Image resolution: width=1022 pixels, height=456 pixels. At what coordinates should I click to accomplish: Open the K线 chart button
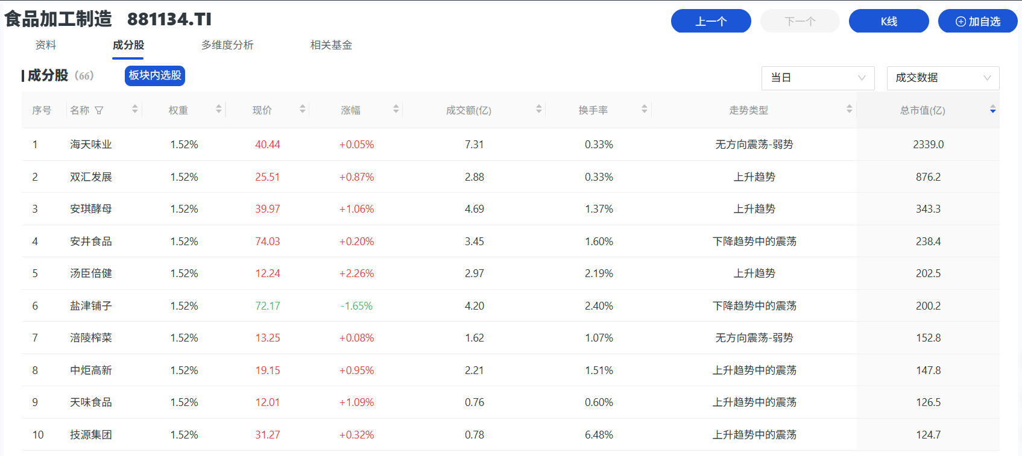pyautogui.click(x=889, y=21)
